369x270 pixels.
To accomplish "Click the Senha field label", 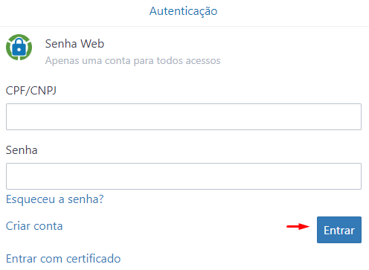I will pos(22,150).
